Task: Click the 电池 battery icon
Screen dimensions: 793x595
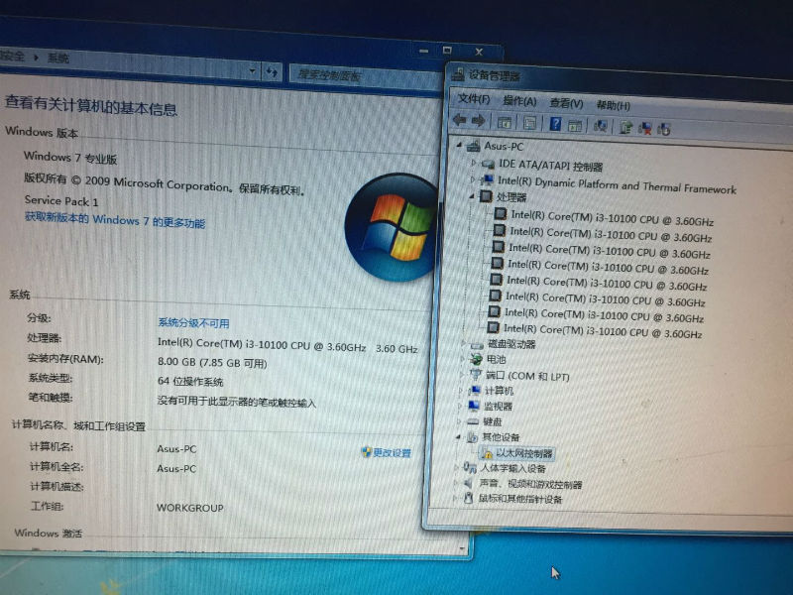Action: click(x=476, y=360)
